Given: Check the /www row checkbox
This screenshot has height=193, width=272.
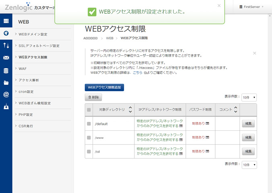Looking at the screenshot, I should tap(89, 138).
